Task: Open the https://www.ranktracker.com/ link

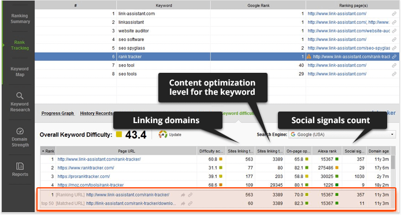Action: (86, 168)
